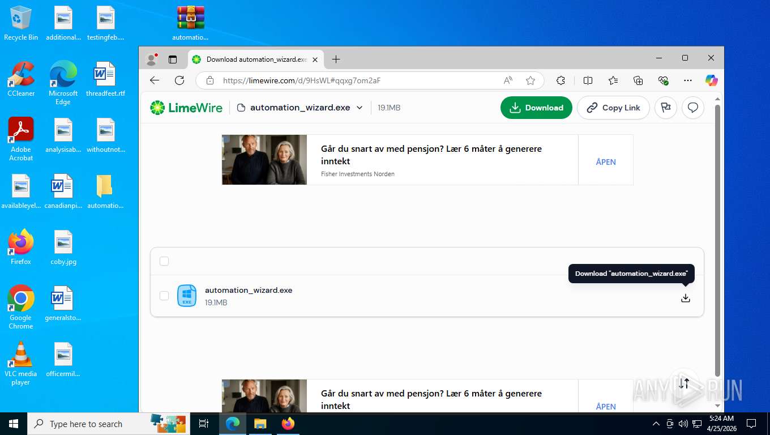Open the notification center icon
770x435 pixels.
point(751,424)
